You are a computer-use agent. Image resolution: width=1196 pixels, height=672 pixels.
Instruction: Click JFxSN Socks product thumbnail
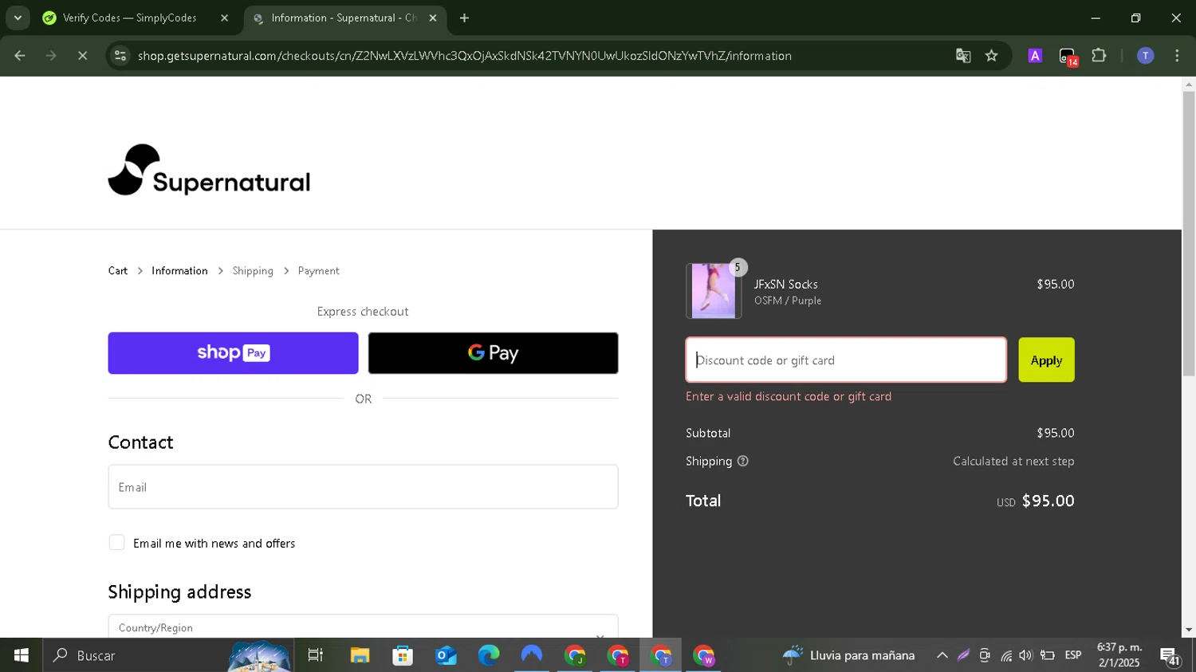click(x=714, y=291)
